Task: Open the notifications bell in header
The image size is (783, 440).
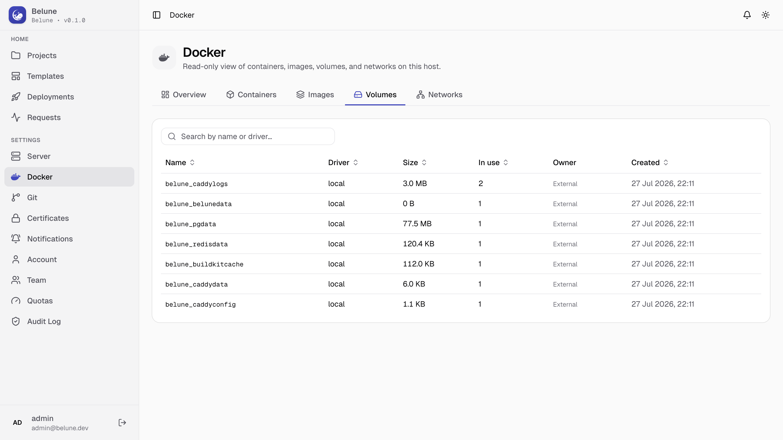Action: click(747, 15)
